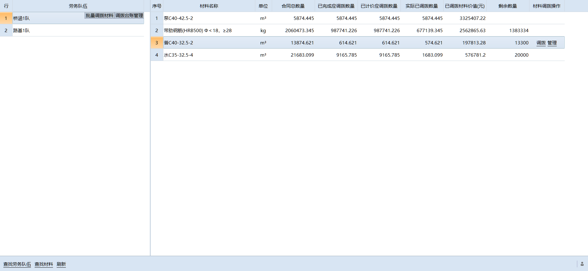588x271 pixels.
Task: Click the 已调拨材料价值(元) column header
Action: (465, 6)
